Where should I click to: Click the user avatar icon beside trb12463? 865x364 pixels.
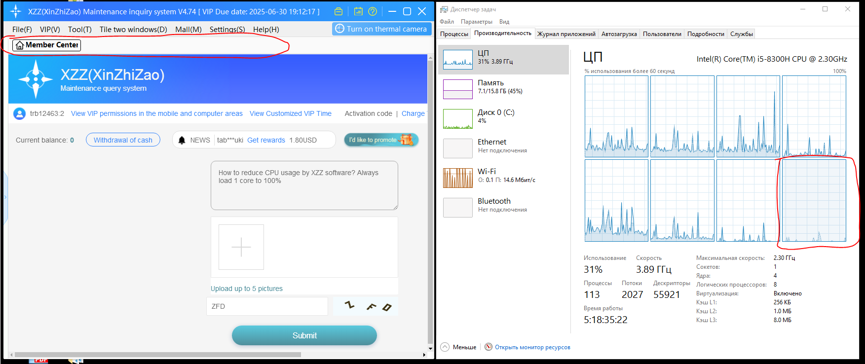19,113
